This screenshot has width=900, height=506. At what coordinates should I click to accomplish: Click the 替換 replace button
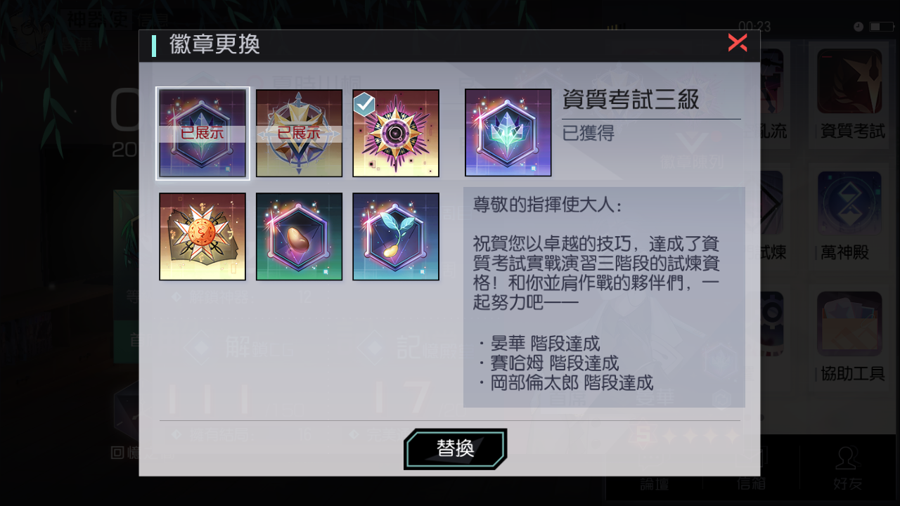click(456, 448)
